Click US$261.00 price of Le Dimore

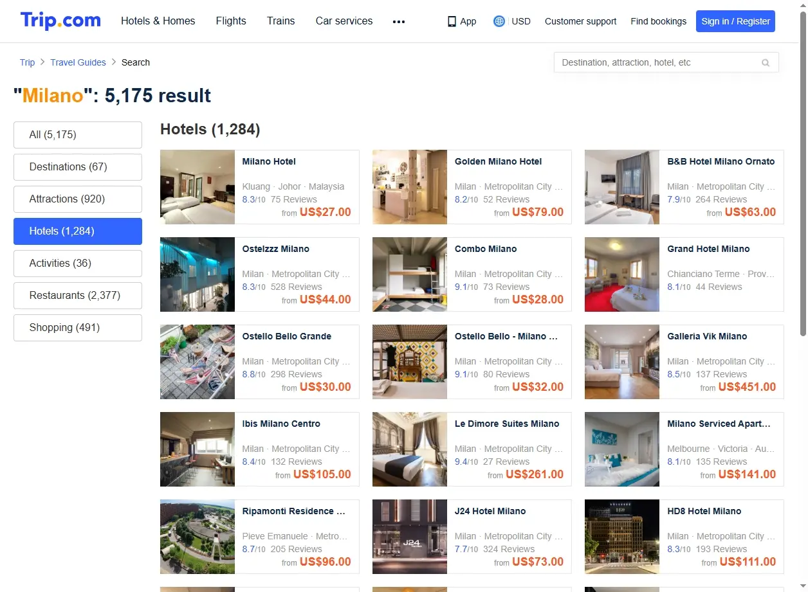(x=535, y=474)
